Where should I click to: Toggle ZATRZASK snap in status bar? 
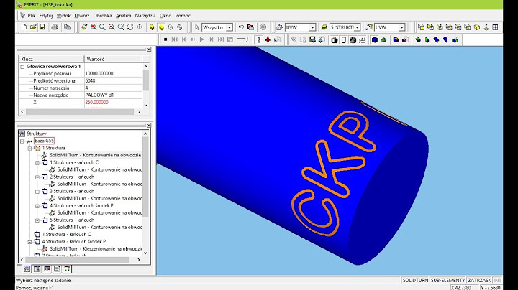[479, 280]
